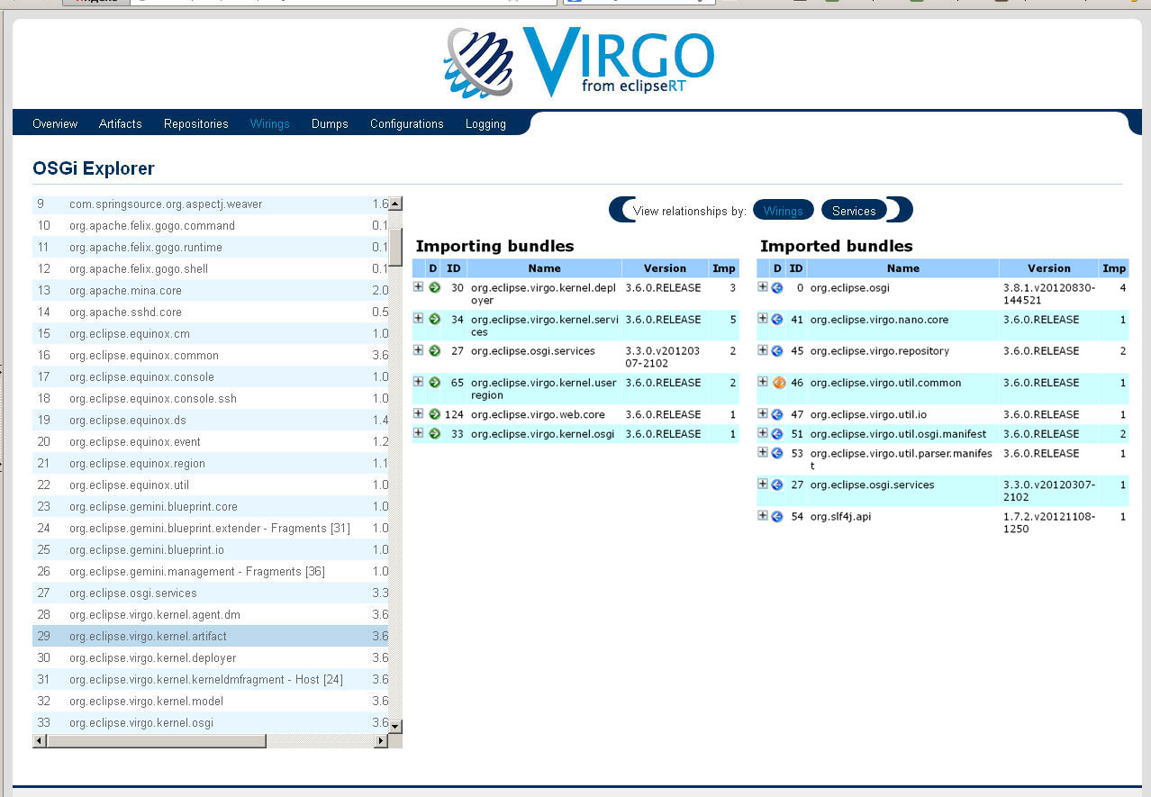1151x797 pixels.
Task: Expand imported bundle org.eclipse.virgo.util.osgi.manifest
Action: (x=763, y=432)
